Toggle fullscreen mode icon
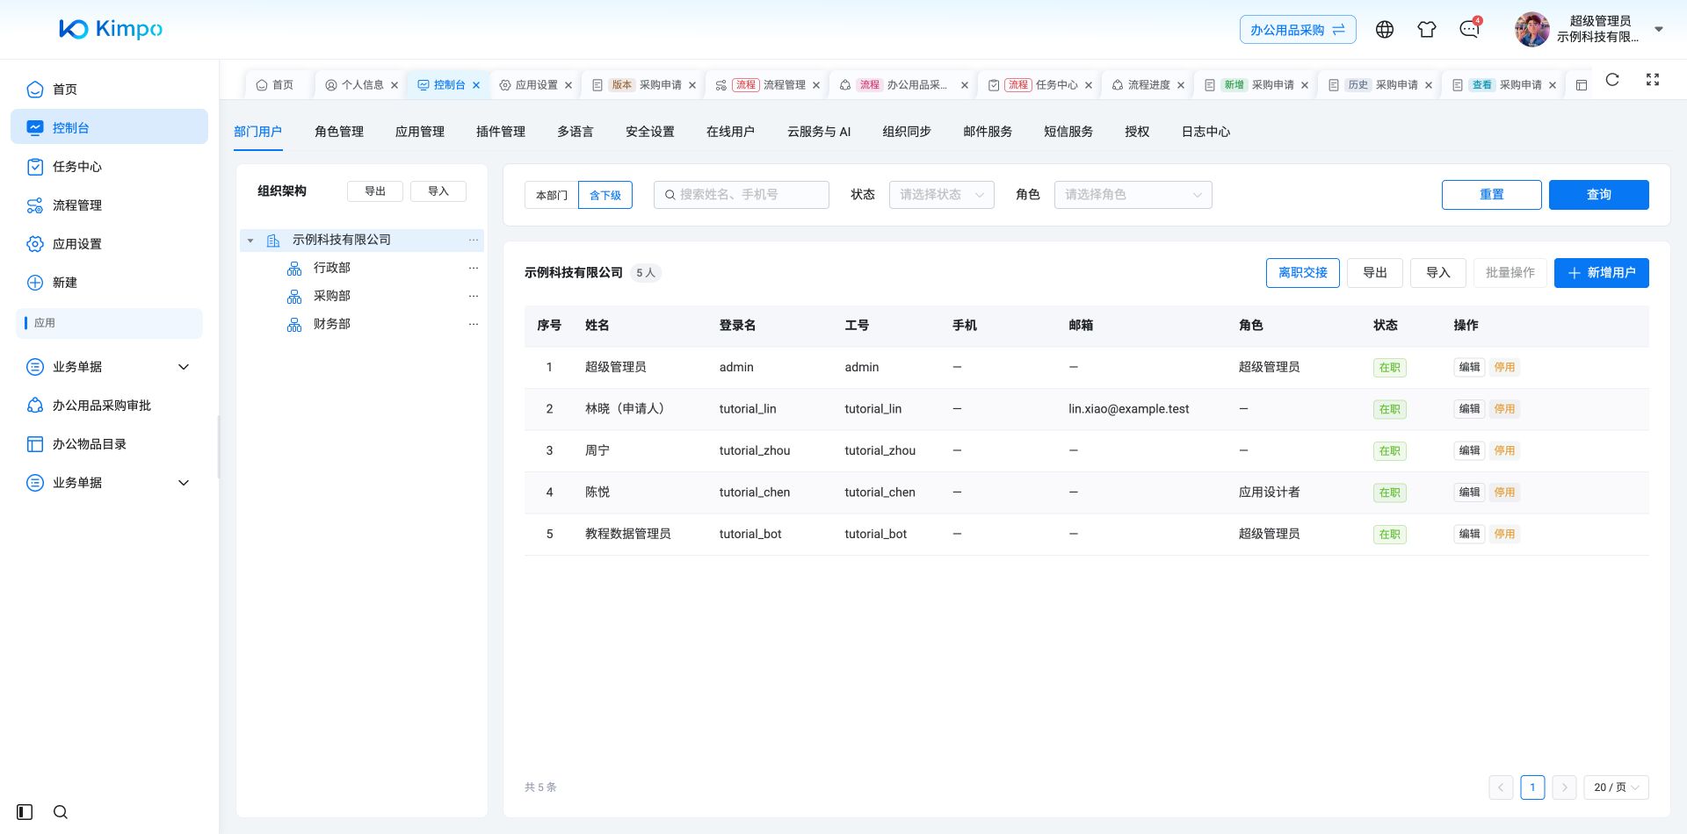The width and height of the screenshot is (1687, 834). [1653, 80]
